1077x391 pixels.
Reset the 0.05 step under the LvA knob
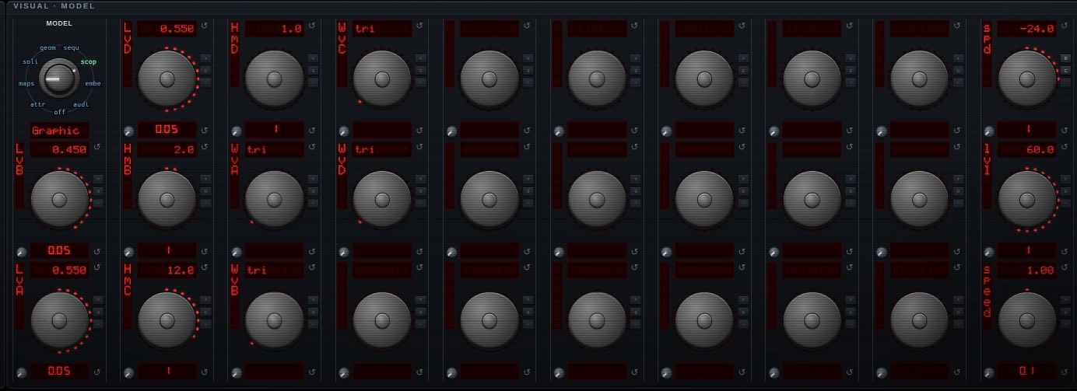pyautogui.click(x=96, y=372)
